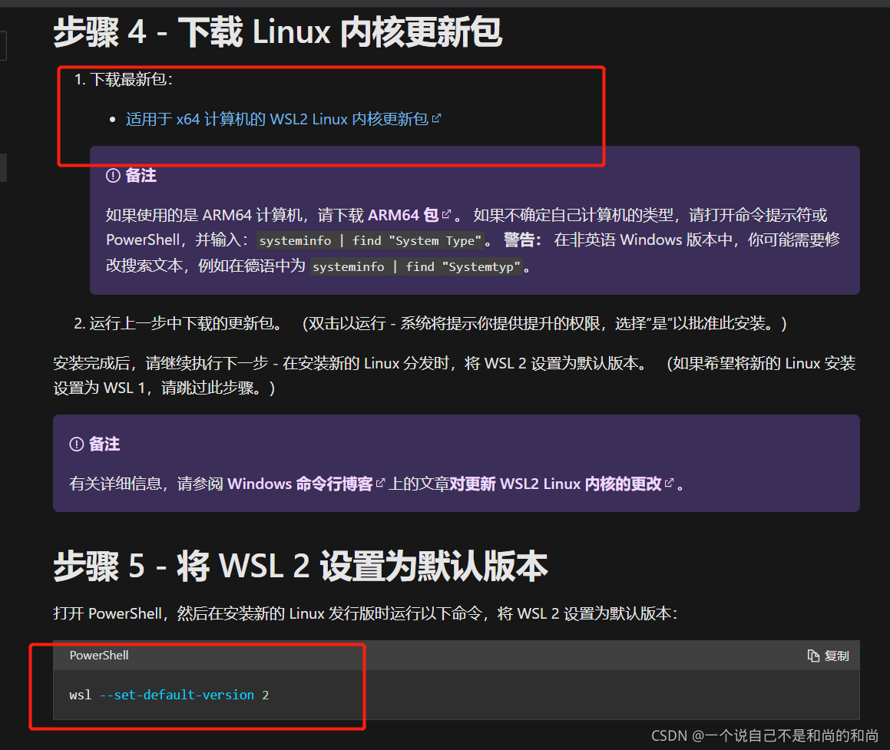Click the wsl --set-default-version 2 command text
890x750 pixels.
point(169,695)
